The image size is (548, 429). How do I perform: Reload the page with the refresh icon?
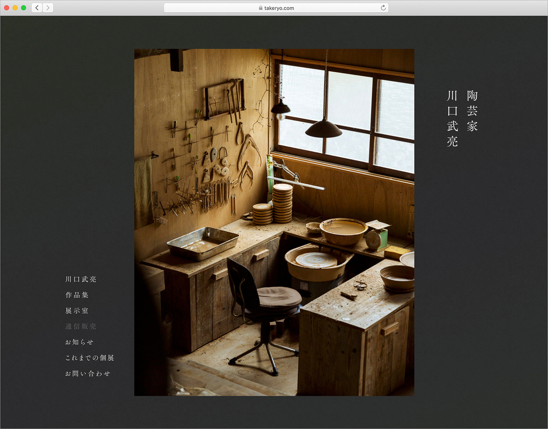pyautogui.click(x=383, y=8)
